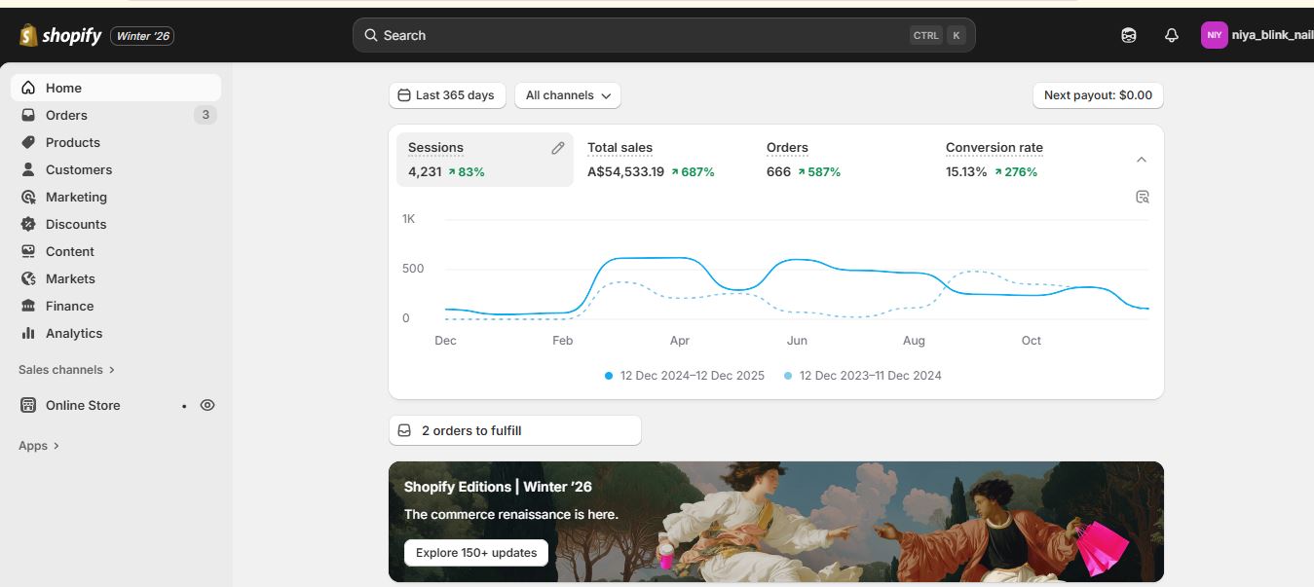Go to Home in the sidebar

(116, 88)
